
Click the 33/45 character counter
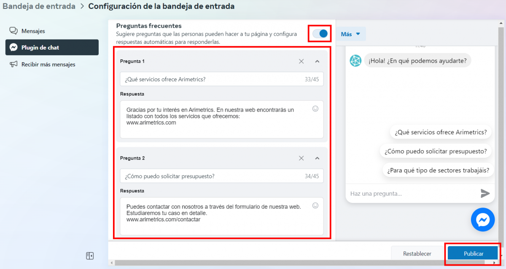pos(312,79)
